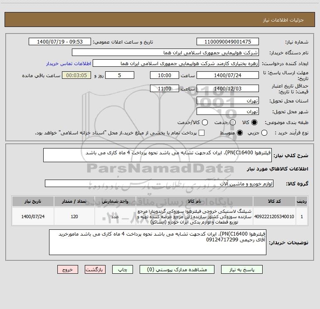Click the validity time field 11:00
The image size is (320, 309).
pyautogui.click(x=165, y=88)
